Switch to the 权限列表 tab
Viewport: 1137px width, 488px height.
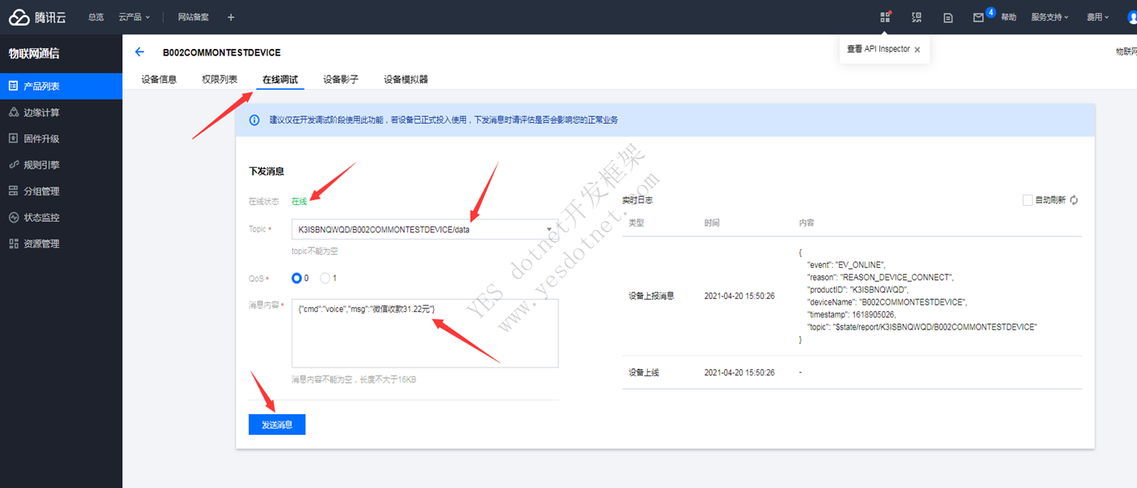pos(219,80)
